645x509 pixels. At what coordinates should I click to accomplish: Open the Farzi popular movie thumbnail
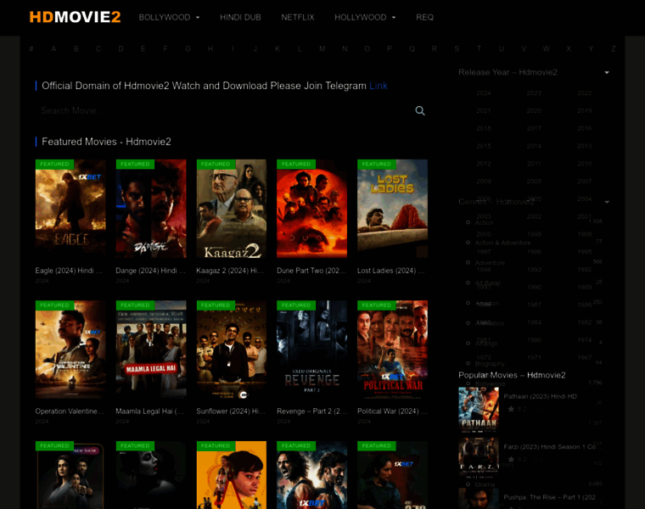[479, 460]
